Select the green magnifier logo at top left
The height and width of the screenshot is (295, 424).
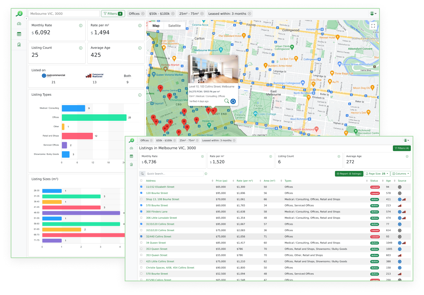click(19, 14)
